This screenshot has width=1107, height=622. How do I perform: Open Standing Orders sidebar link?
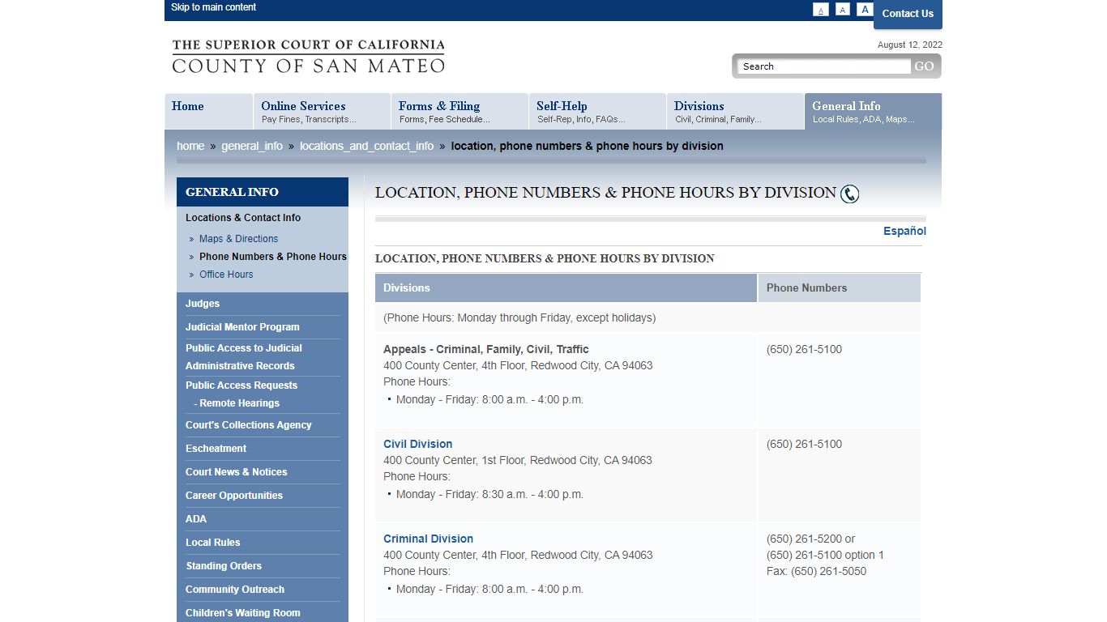224,566
